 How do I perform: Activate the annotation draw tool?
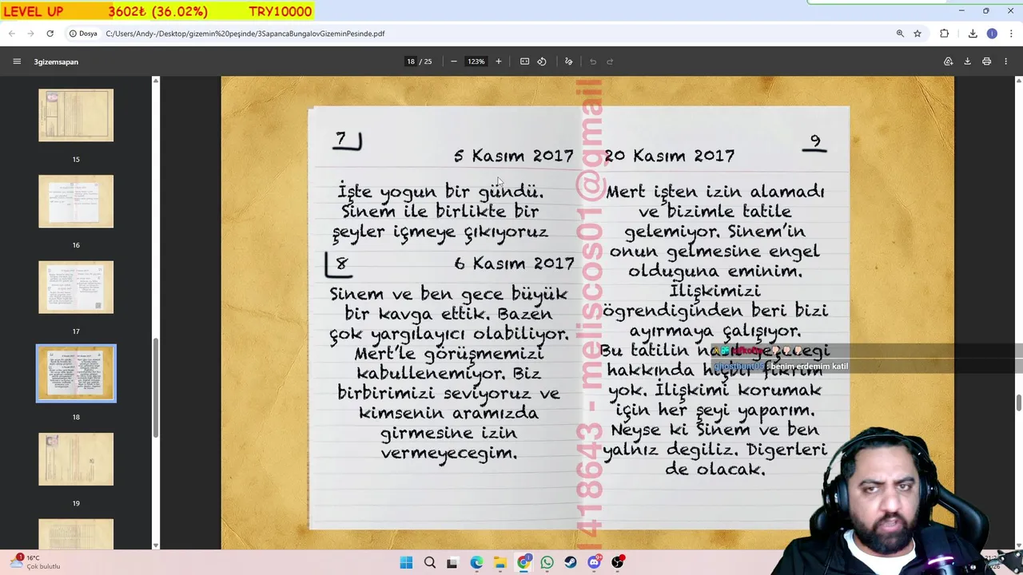[569, 61]
